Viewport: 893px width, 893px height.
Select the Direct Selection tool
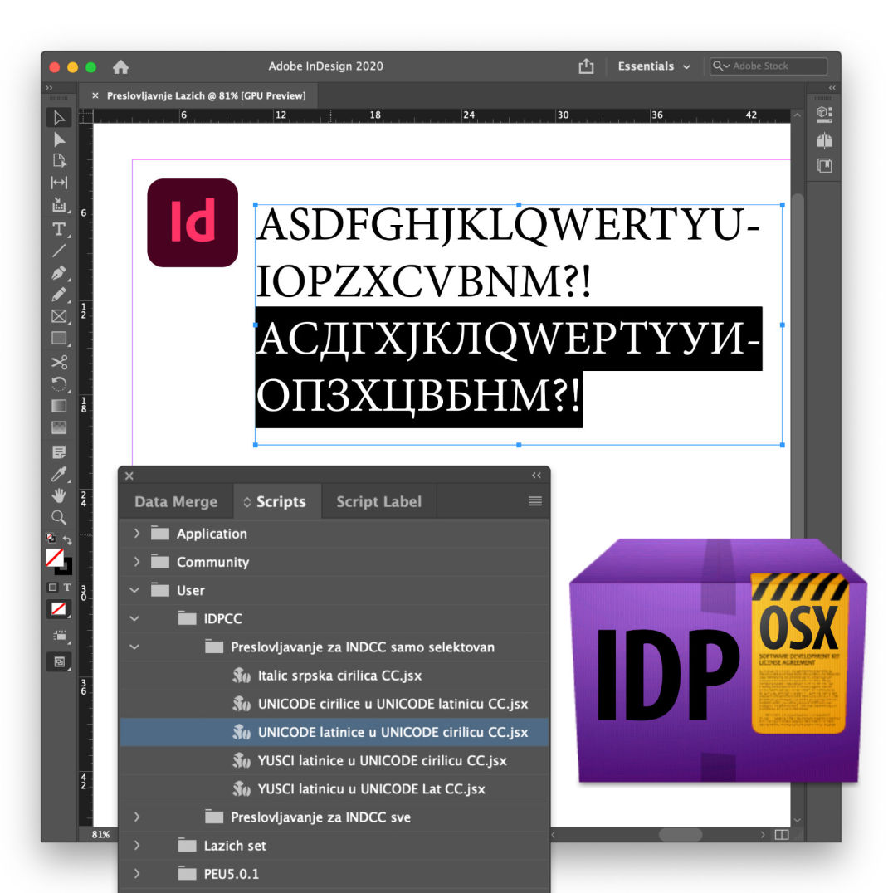tap(59, 139)
